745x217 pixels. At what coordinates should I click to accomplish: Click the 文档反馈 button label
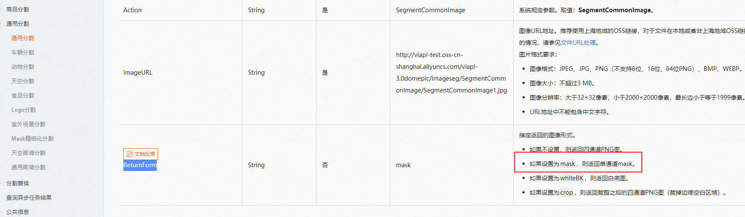145,154
